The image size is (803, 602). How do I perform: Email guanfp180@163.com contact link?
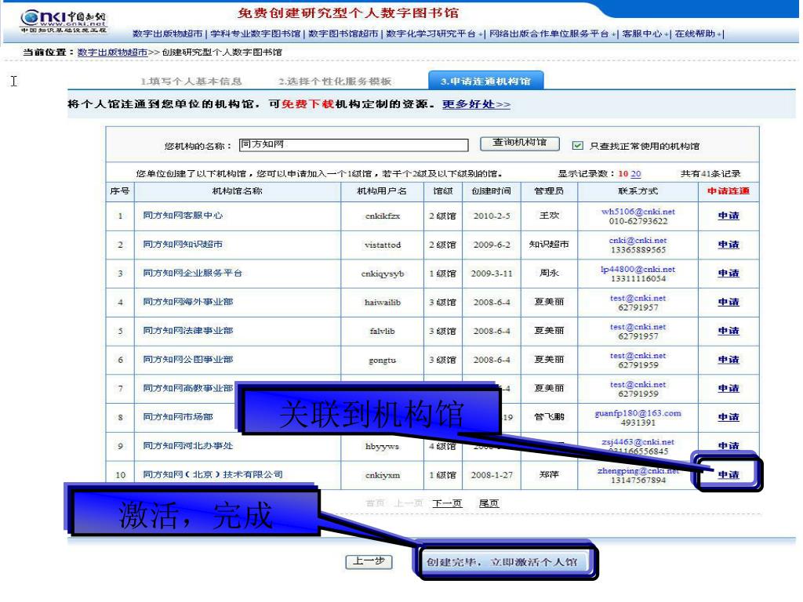pyautogui.click(x=638, y=413)
